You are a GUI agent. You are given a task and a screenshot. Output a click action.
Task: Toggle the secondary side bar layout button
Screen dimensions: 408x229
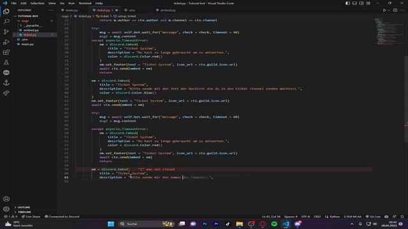pyautogui.click(x=361, y=3)
